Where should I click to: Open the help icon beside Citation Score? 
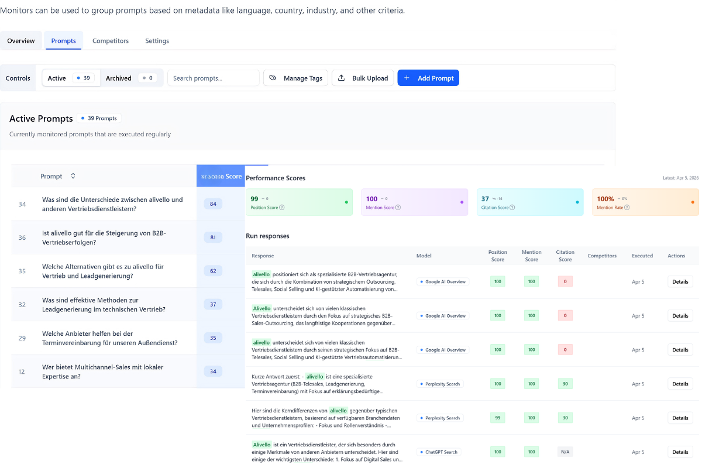511,208
